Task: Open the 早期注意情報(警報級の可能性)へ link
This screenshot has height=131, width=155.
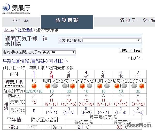Action: (x=35, y=61)
